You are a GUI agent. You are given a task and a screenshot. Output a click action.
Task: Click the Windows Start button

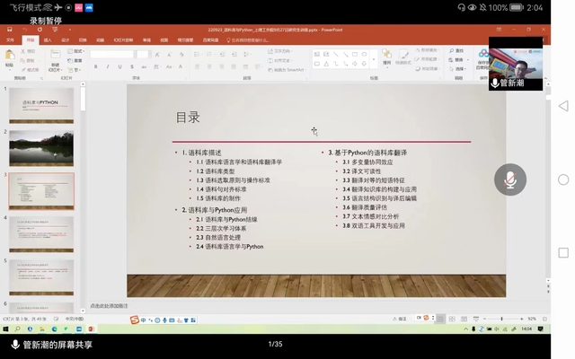click(x=4, y=328)
